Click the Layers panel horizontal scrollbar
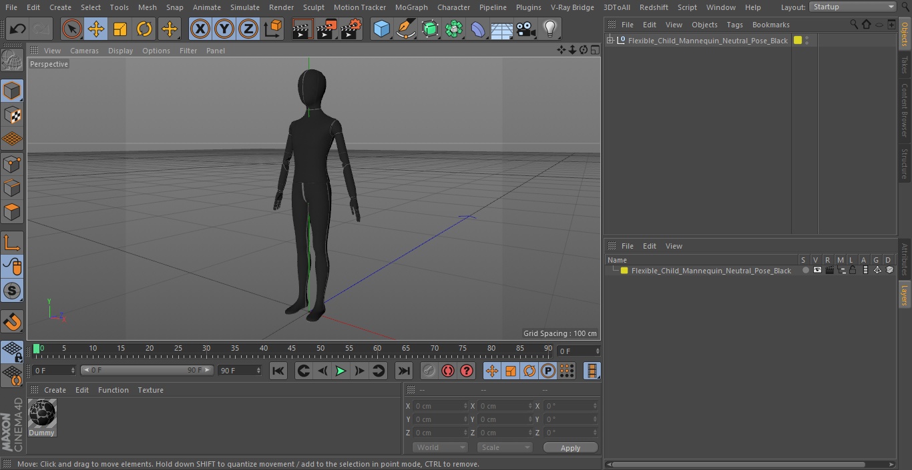This screenshot has height=470, width=912. click(x=738, y=464)
